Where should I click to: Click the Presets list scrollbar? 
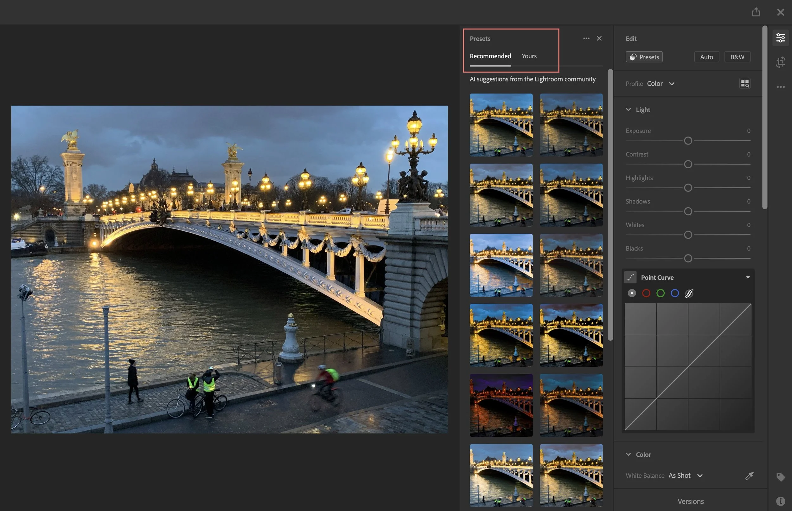610,204
